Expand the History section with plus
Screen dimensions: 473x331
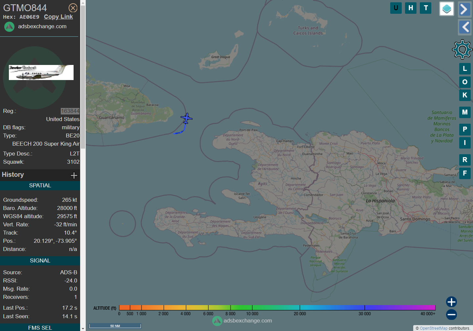[x=74, y=176]
